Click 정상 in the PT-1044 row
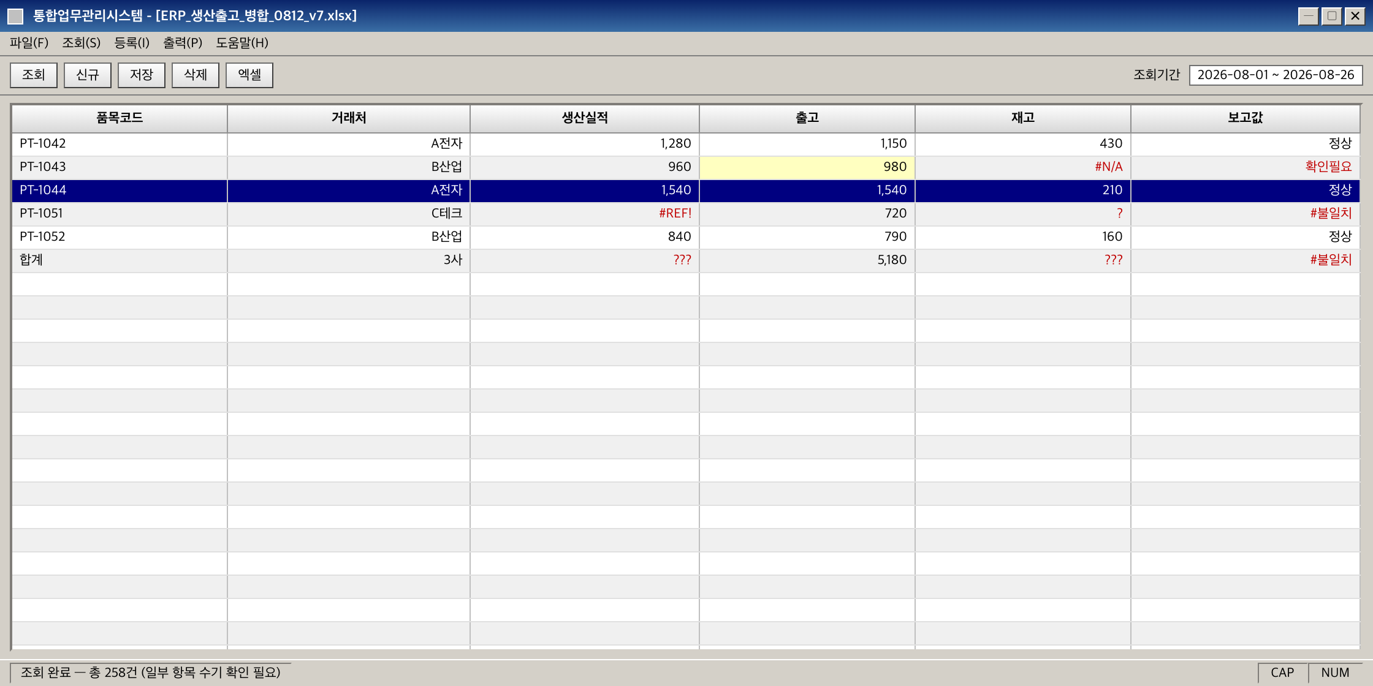1373x686 pixels. coord(1246,190)
